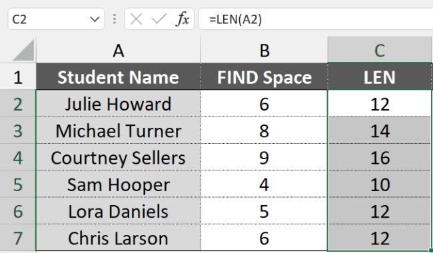Click the FIND Space header cell
433x253 pixels.
click(x=264, y=77)
